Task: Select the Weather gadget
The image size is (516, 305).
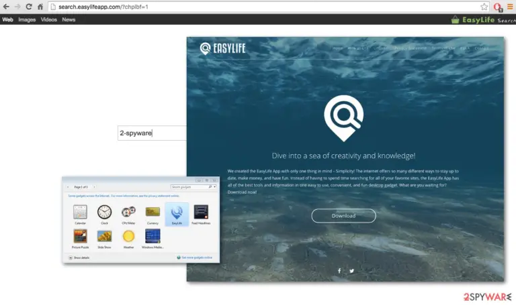Action: (x=128, y=239)
